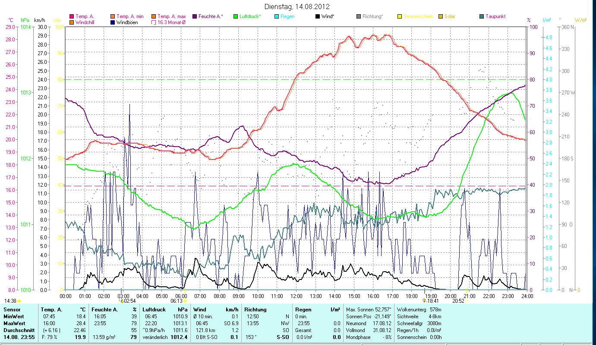Click the Wind table column header
Image resolution: width=596 pixels, height=345 pixels.
coord(200,310)
